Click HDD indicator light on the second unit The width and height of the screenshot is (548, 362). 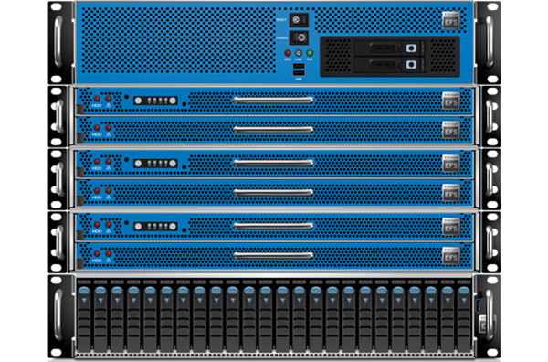(97, 99)
